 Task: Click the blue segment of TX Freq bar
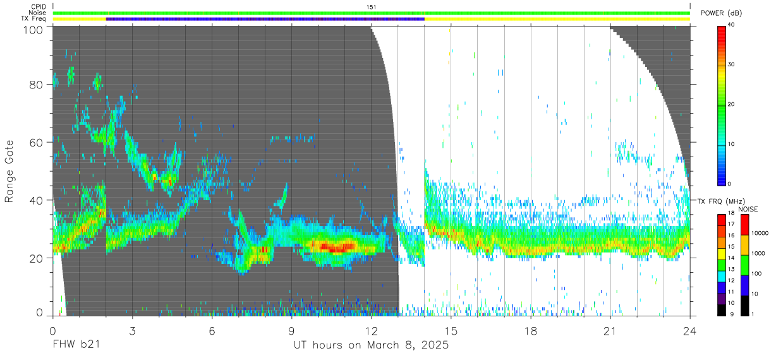(x=265, y=19)
